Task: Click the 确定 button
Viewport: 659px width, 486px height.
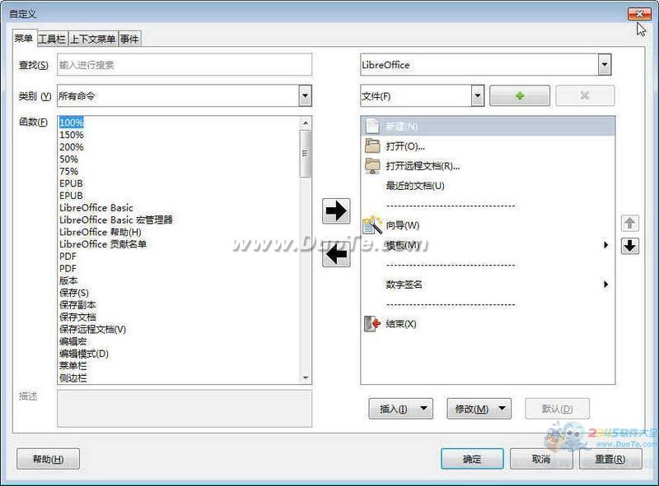Action: point(472,459)
